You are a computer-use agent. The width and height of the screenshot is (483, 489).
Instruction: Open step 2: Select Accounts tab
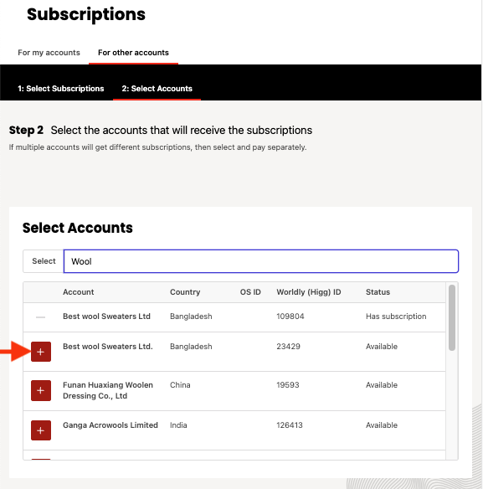(x=157, y=89)
